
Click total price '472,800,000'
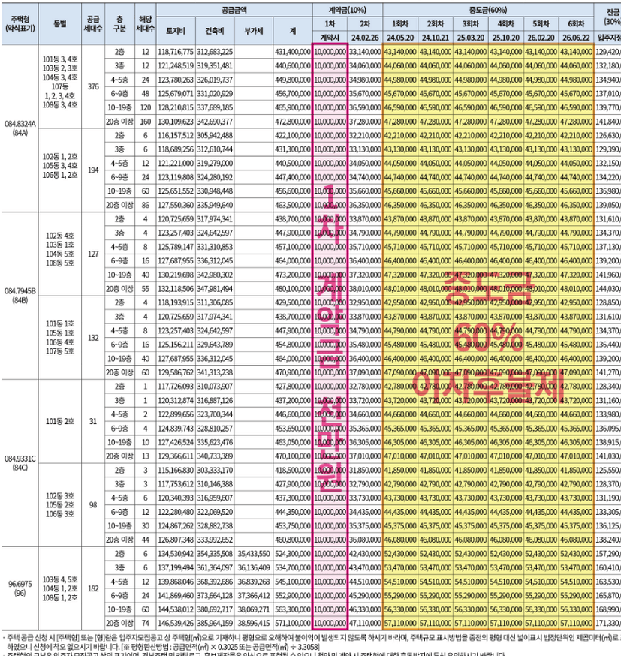point(293,122)
